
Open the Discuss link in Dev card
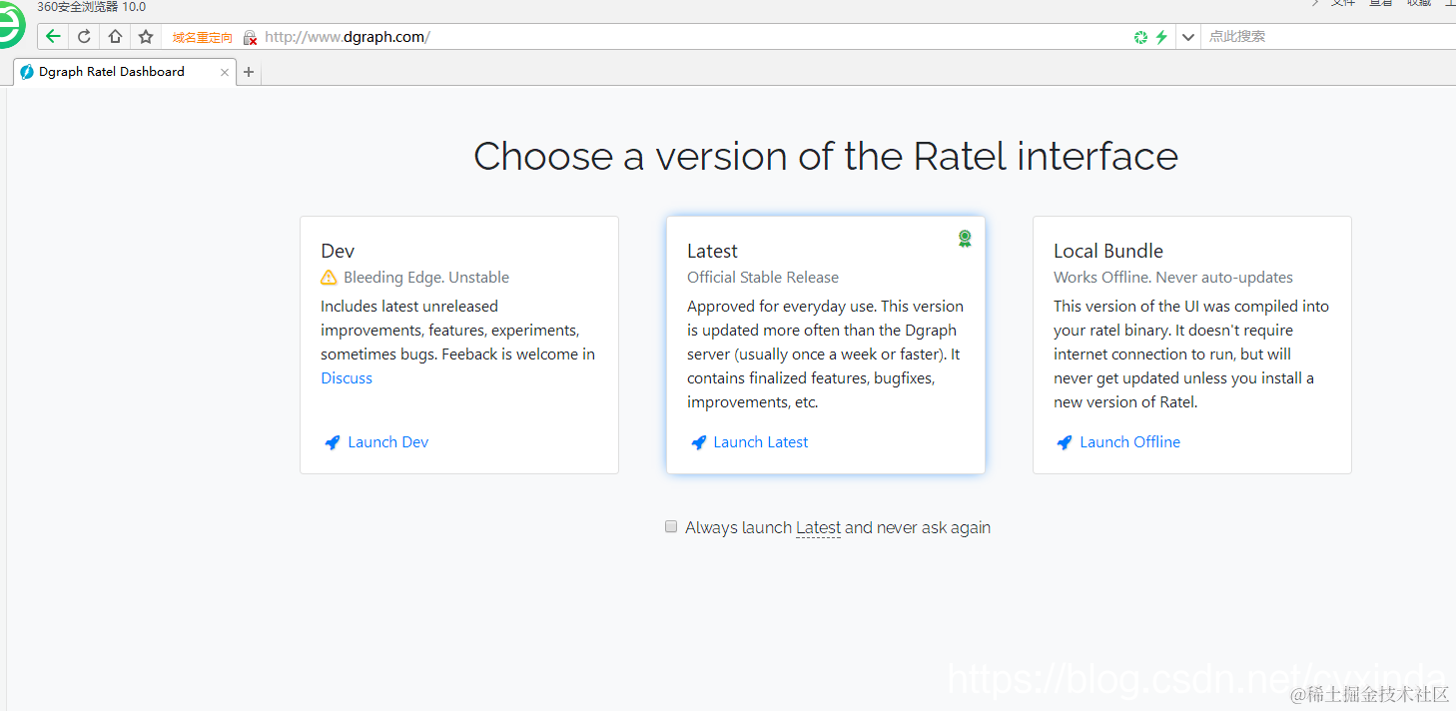(x=347, y=378)
